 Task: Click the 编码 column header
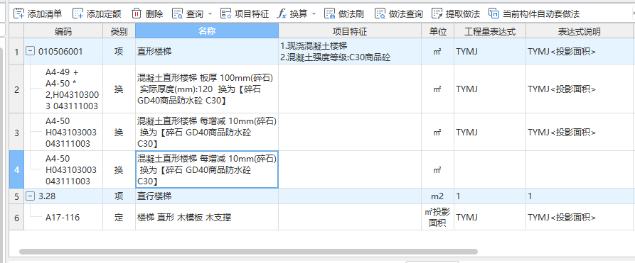point(63,31)
